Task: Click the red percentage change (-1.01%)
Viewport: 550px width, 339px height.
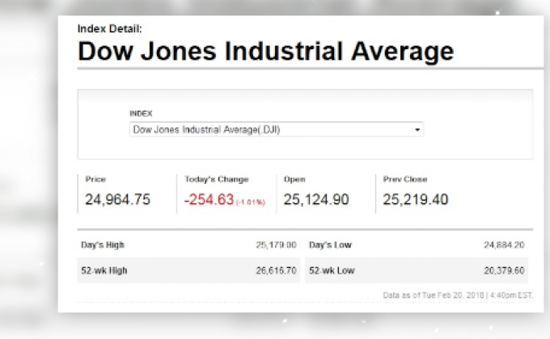Action: pyautogui.click(x=250, y=202)
